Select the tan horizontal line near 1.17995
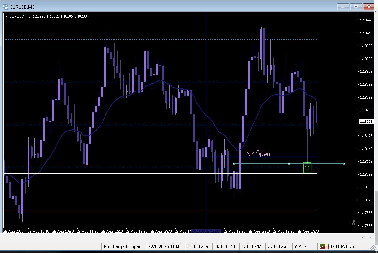Viewport: 378px width, 253px height. point(160,211)
